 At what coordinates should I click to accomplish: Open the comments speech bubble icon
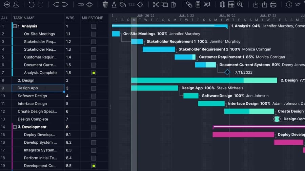click(x=207, y=4)
